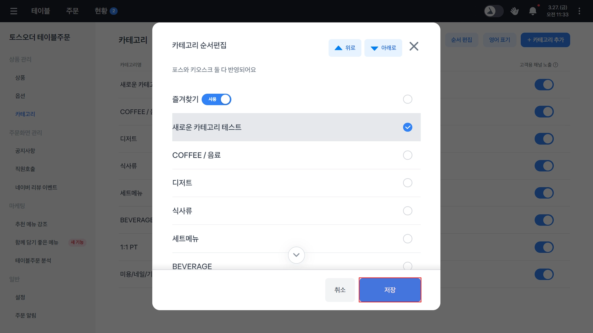Open the vertical three-dot more menu
The height and width of the screenshot is (333, 593).
click(x=579, y=11)
